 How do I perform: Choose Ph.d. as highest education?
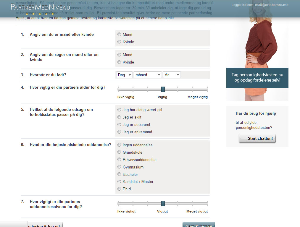[119, 189]
